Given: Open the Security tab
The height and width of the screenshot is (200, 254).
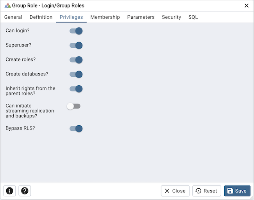Looking at the screenshot, I should click(171, 17).
